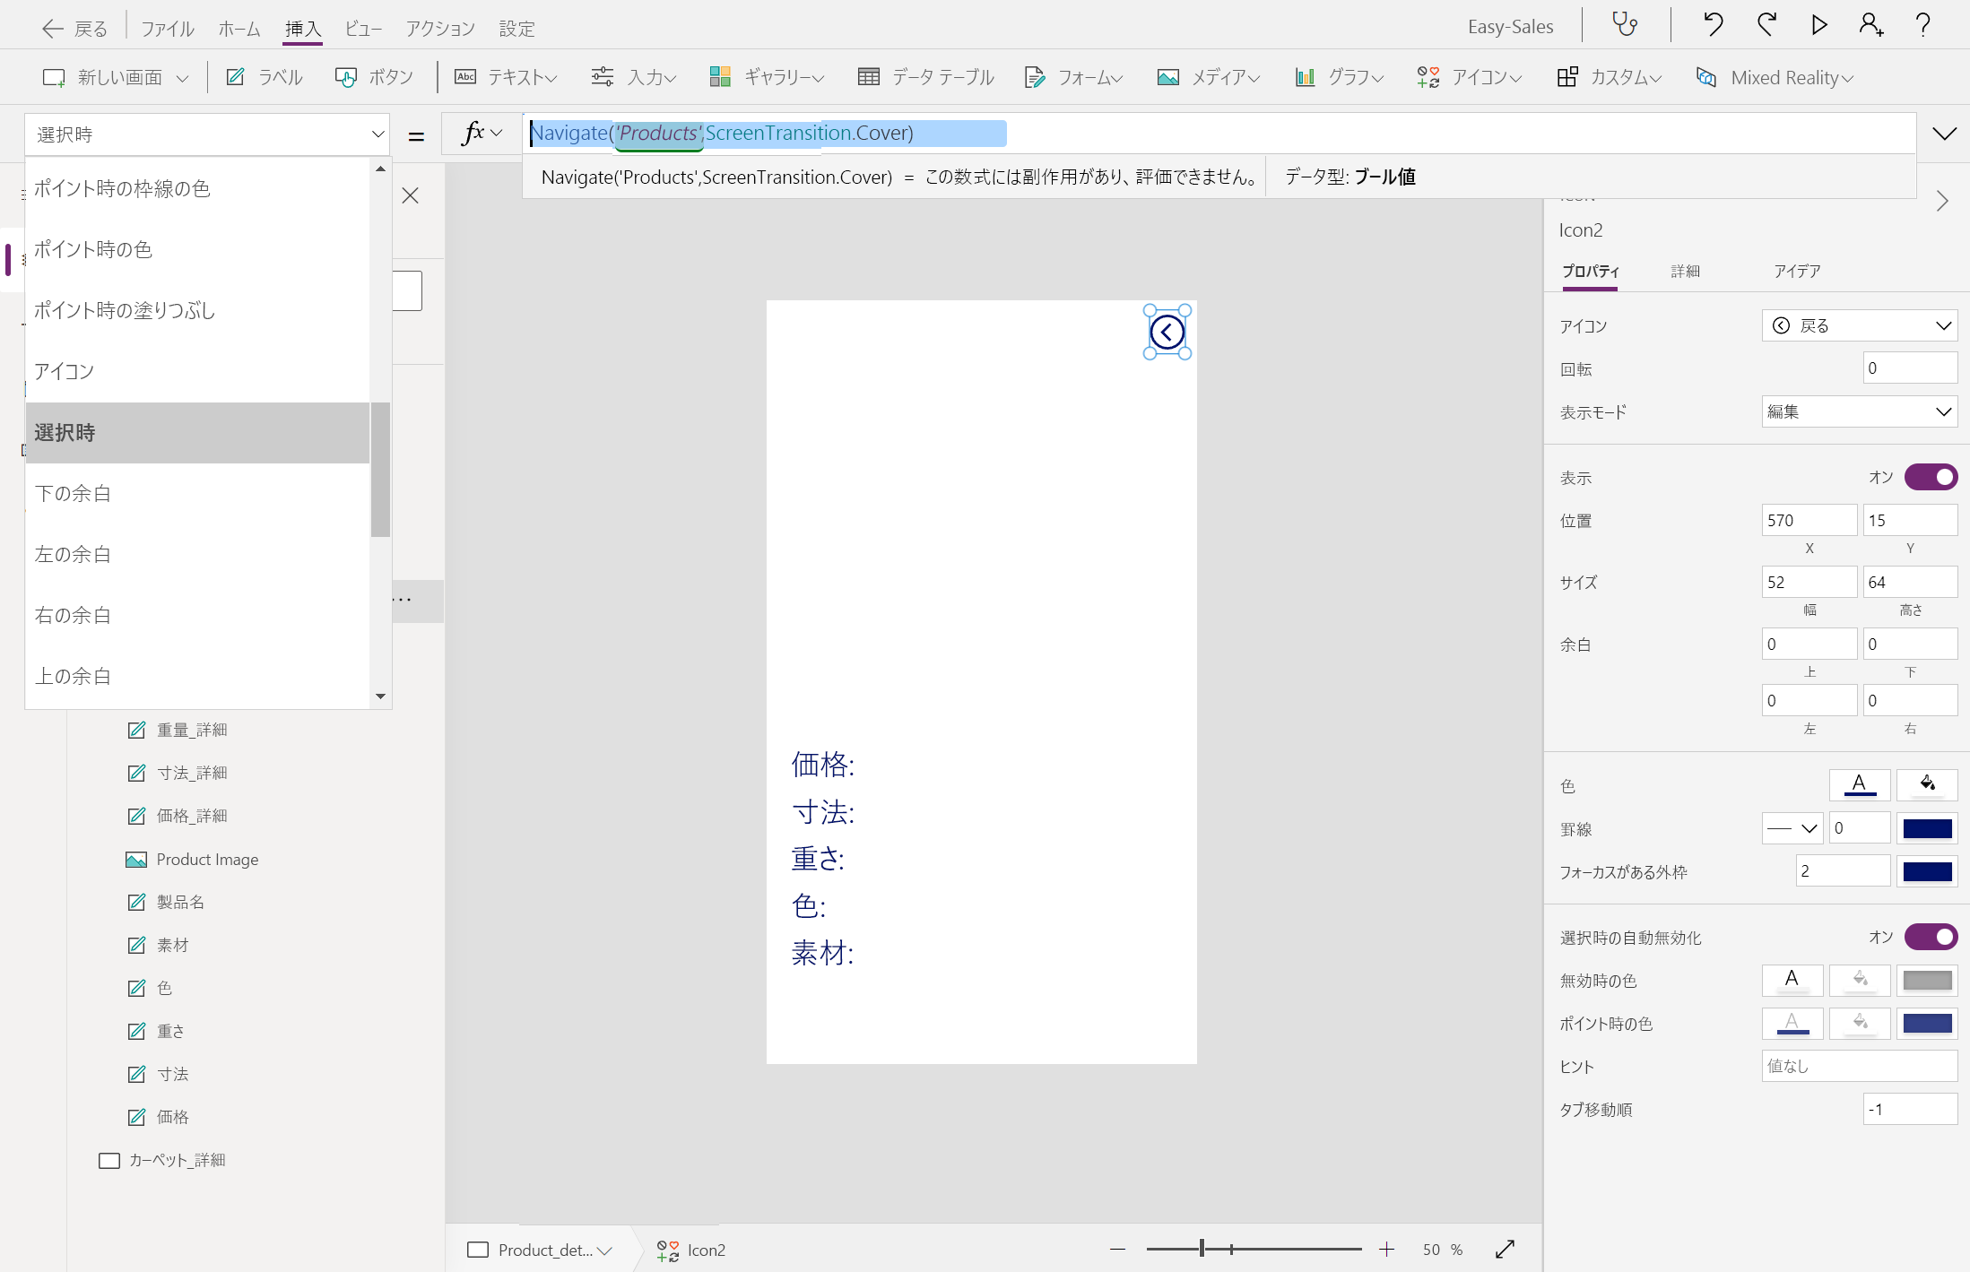This screenshot has width=1970, height=1272.
Task: Click the fit-to-window expand icon
Action: click(x=1506, y=1249)
